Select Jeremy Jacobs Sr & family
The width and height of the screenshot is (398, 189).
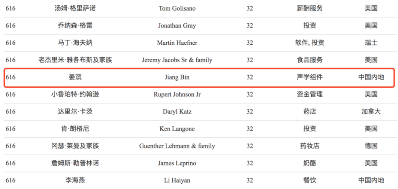point(177,60)
